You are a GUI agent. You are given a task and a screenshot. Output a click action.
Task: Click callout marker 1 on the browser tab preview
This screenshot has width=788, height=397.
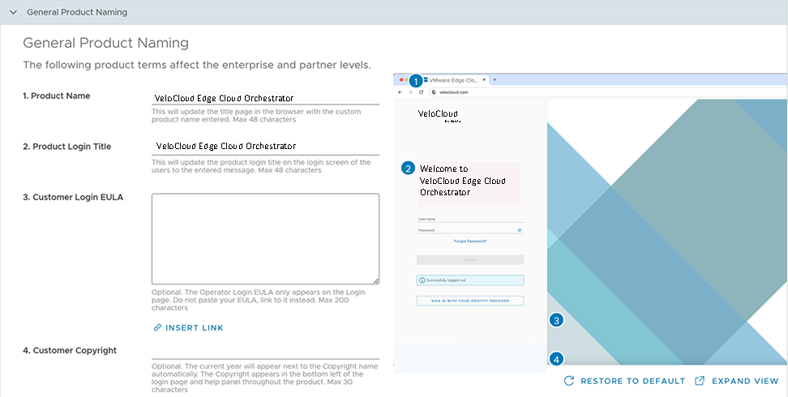(x=415, y=81)
